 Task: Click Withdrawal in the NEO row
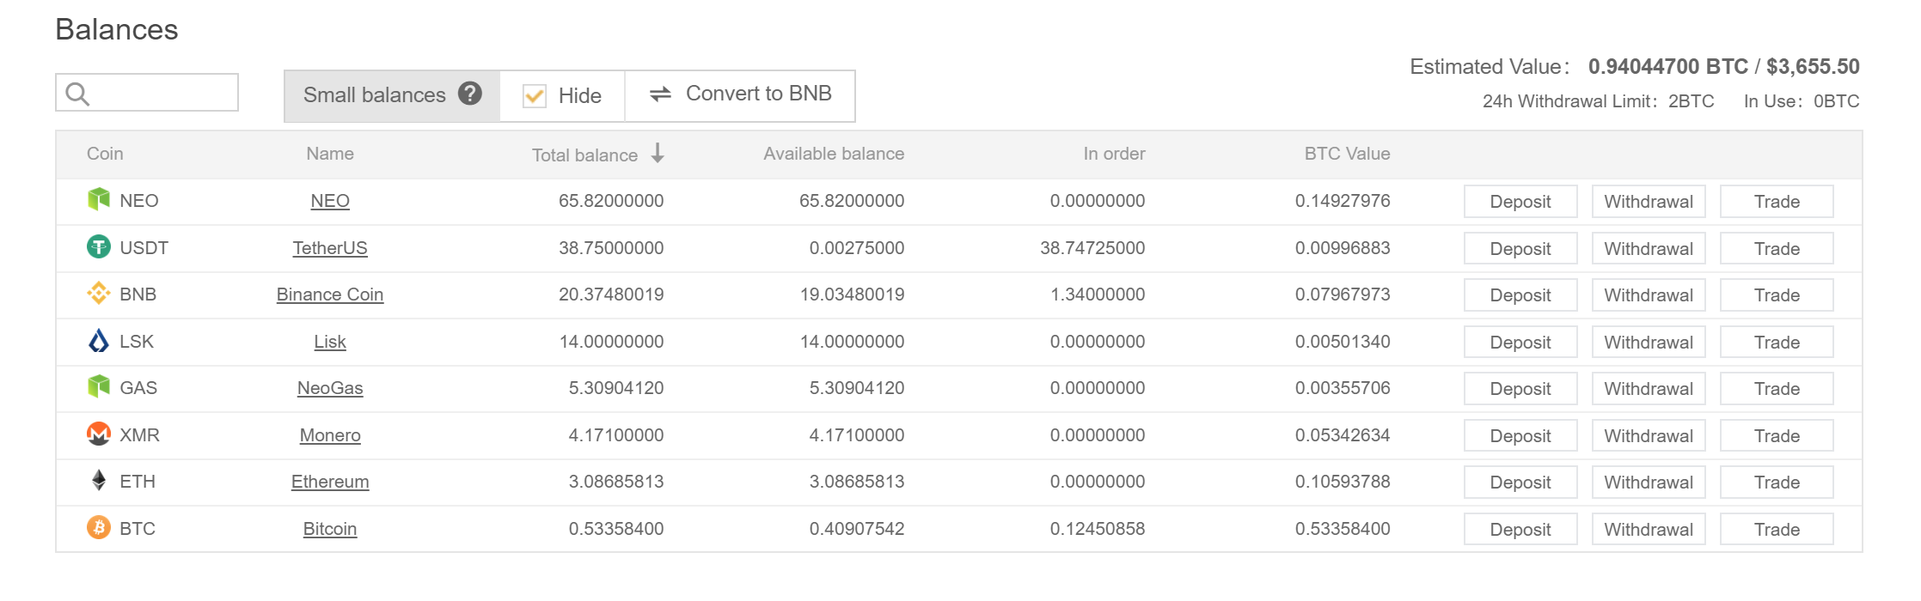[1649, 202]
